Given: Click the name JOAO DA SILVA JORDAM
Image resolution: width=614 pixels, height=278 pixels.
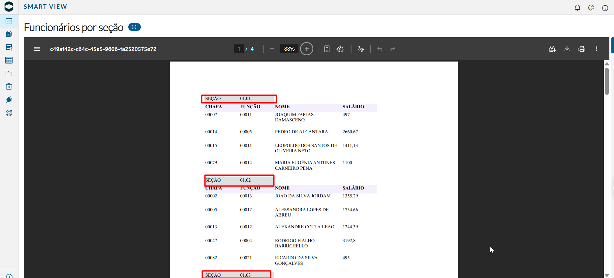Looking at the screenshot, I should [x=303, y=196].
